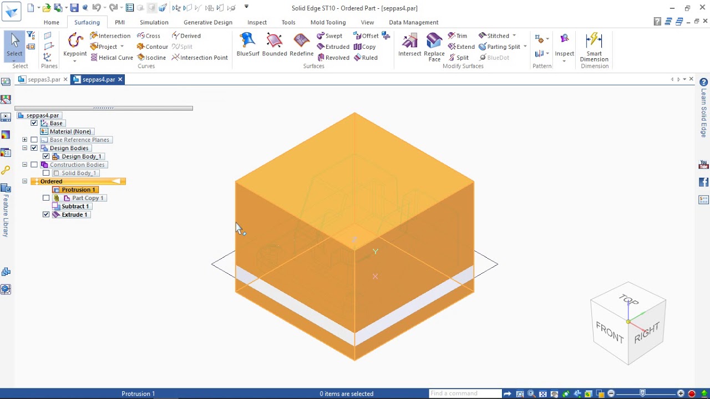This screenshot has height=399, width=710.
Task: Uncheck the Base coordinate system checkbox
Action: pyautogui.click(x=34, y=123)
